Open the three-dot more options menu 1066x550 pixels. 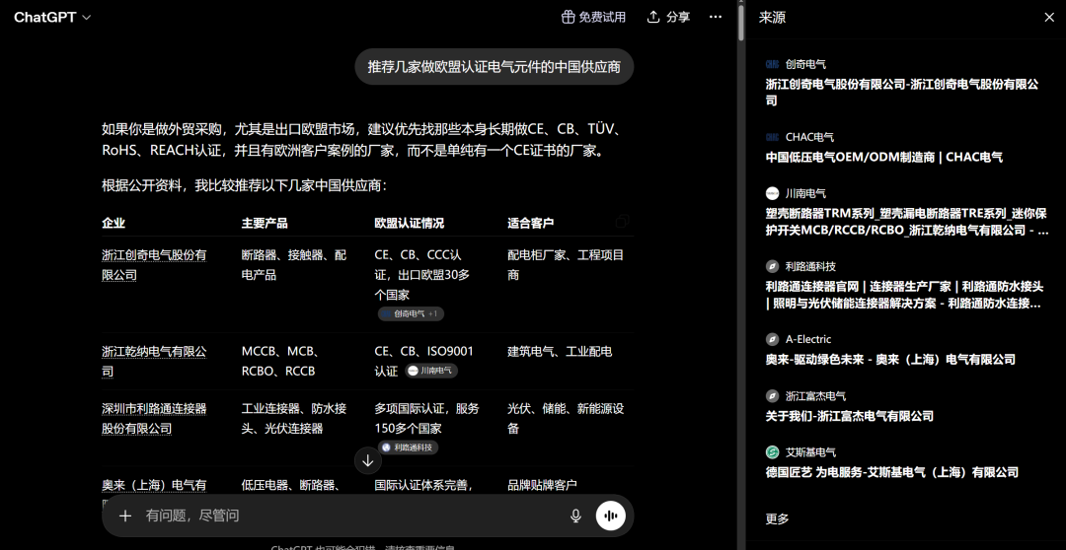click(x=716, y=17)
